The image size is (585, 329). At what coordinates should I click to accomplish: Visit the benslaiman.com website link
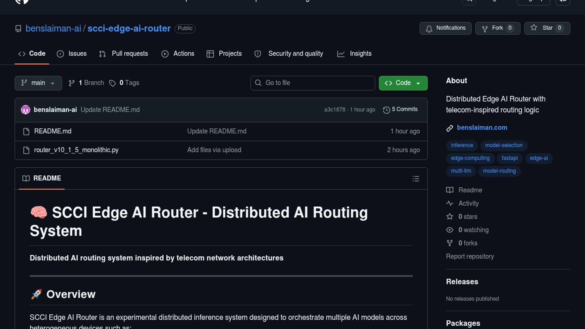[482, 128]
